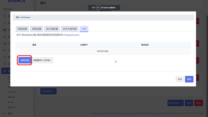Click the 添加对端 button
The width and height of the screenshot is (208, 117).
point(25,60)
